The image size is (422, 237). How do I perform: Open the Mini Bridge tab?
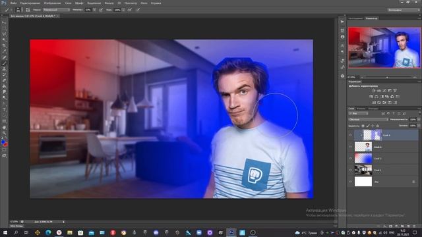16,226
